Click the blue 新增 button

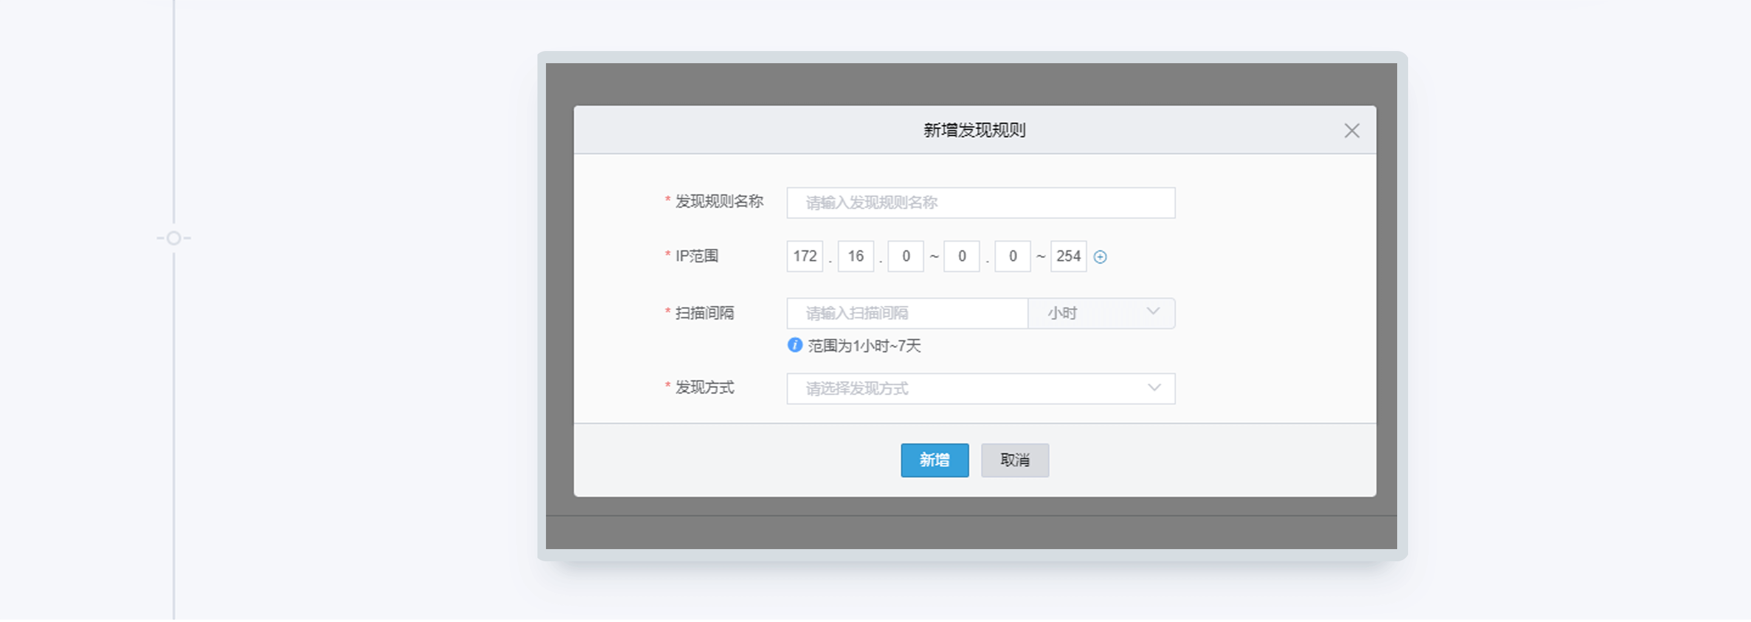pyautogui.click(x=934, y=461)
